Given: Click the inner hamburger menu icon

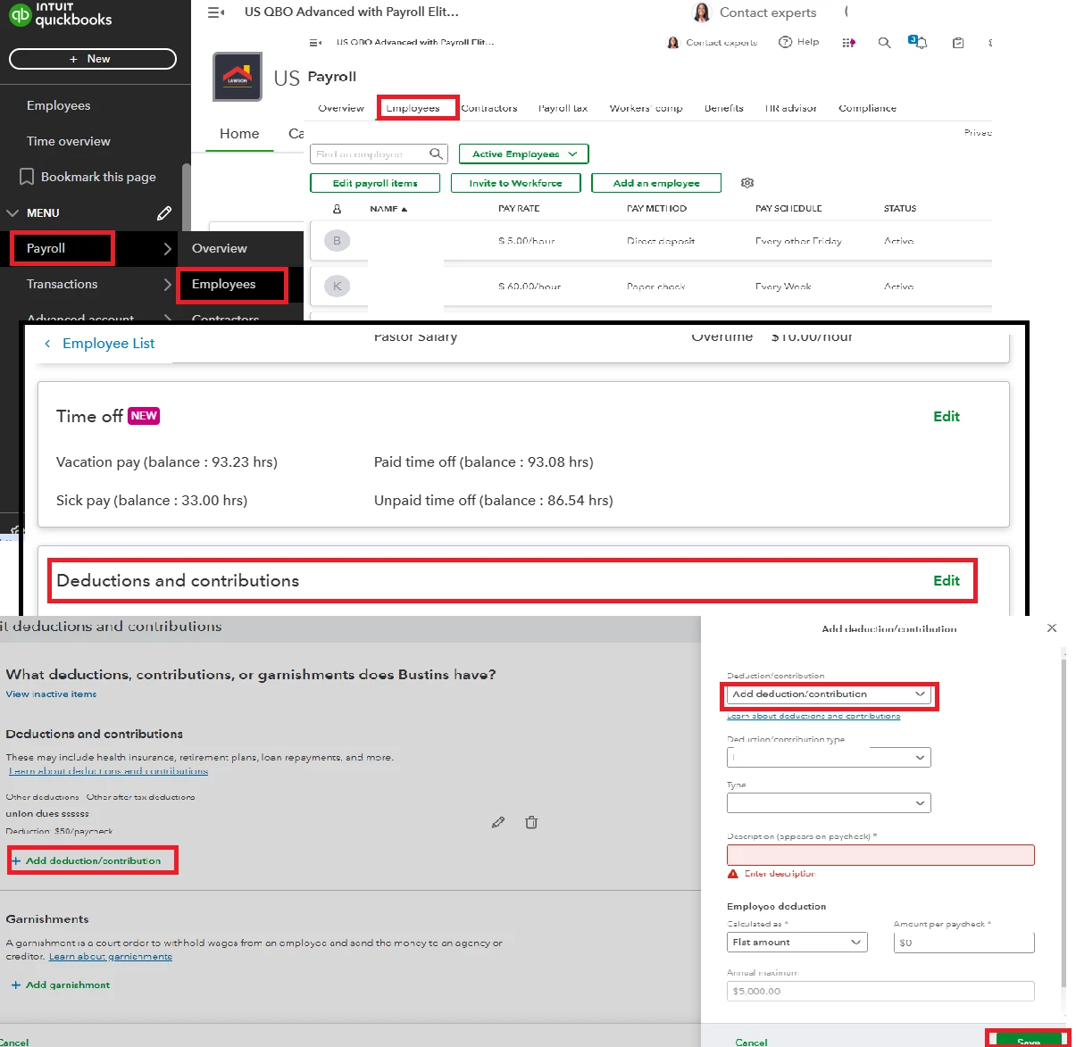Looking at the screenshot, I should coord(315,43).
